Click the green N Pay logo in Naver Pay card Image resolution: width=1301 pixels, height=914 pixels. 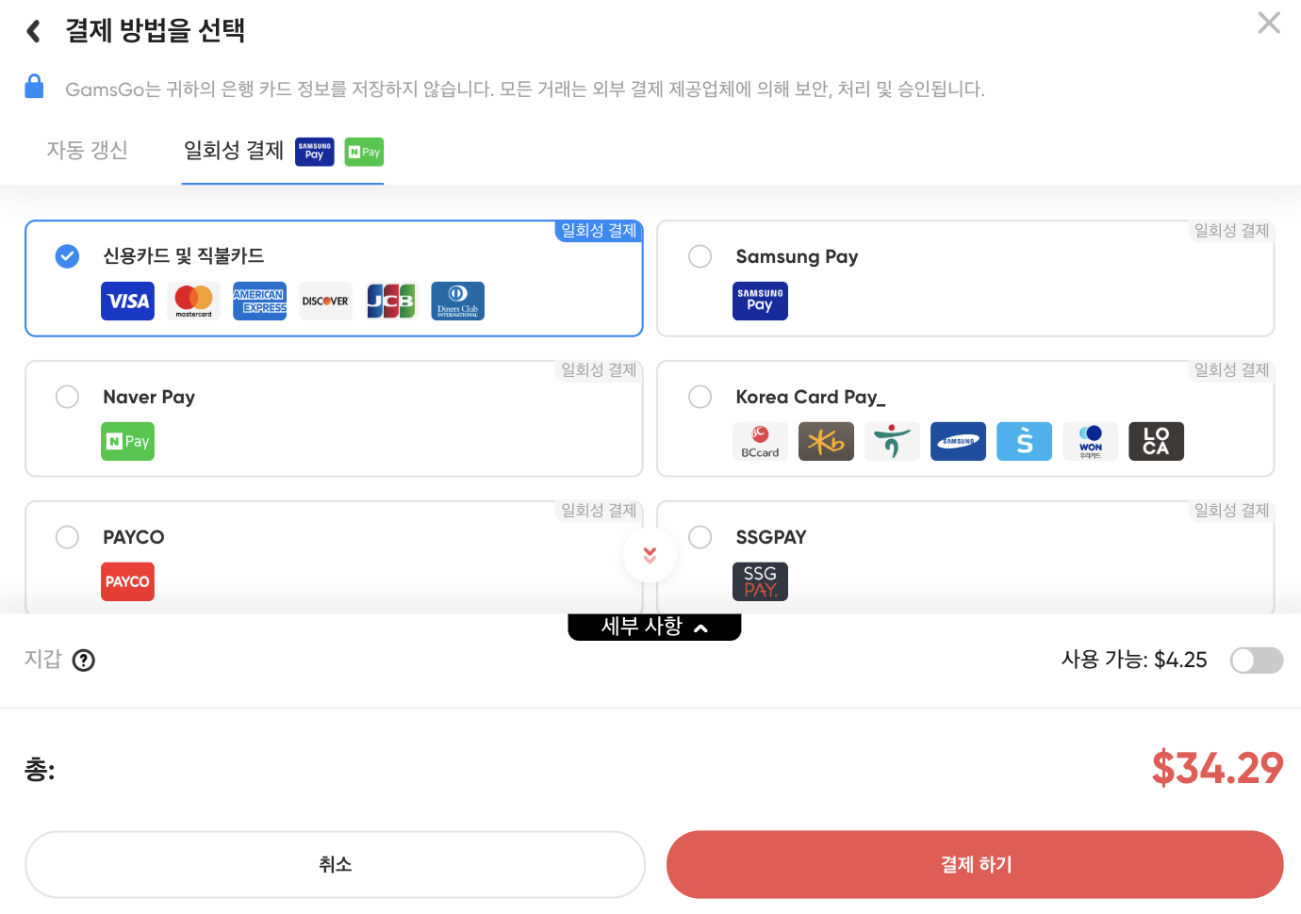128,441
